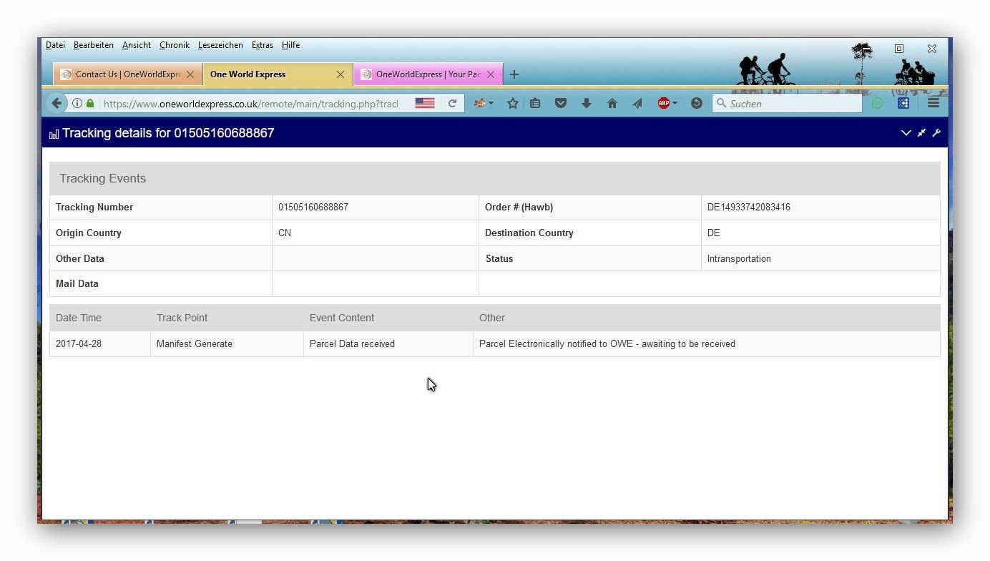Show site information icon
This screenshot has height=561, width=990.
click(x=77, y=103)
